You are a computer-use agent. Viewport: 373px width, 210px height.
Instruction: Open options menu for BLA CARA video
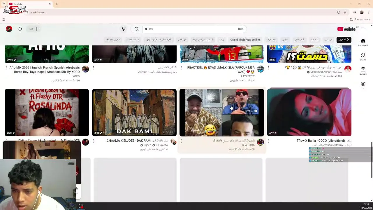click(181, 141)
